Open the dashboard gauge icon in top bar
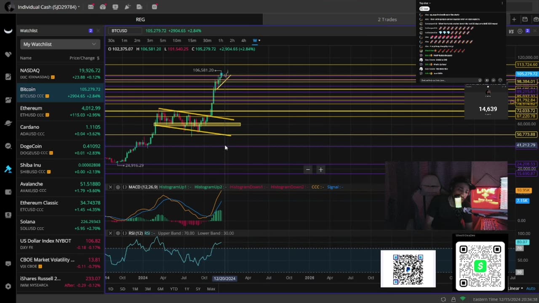The width and height of the screenshot is (539, 303). (103, 7)
